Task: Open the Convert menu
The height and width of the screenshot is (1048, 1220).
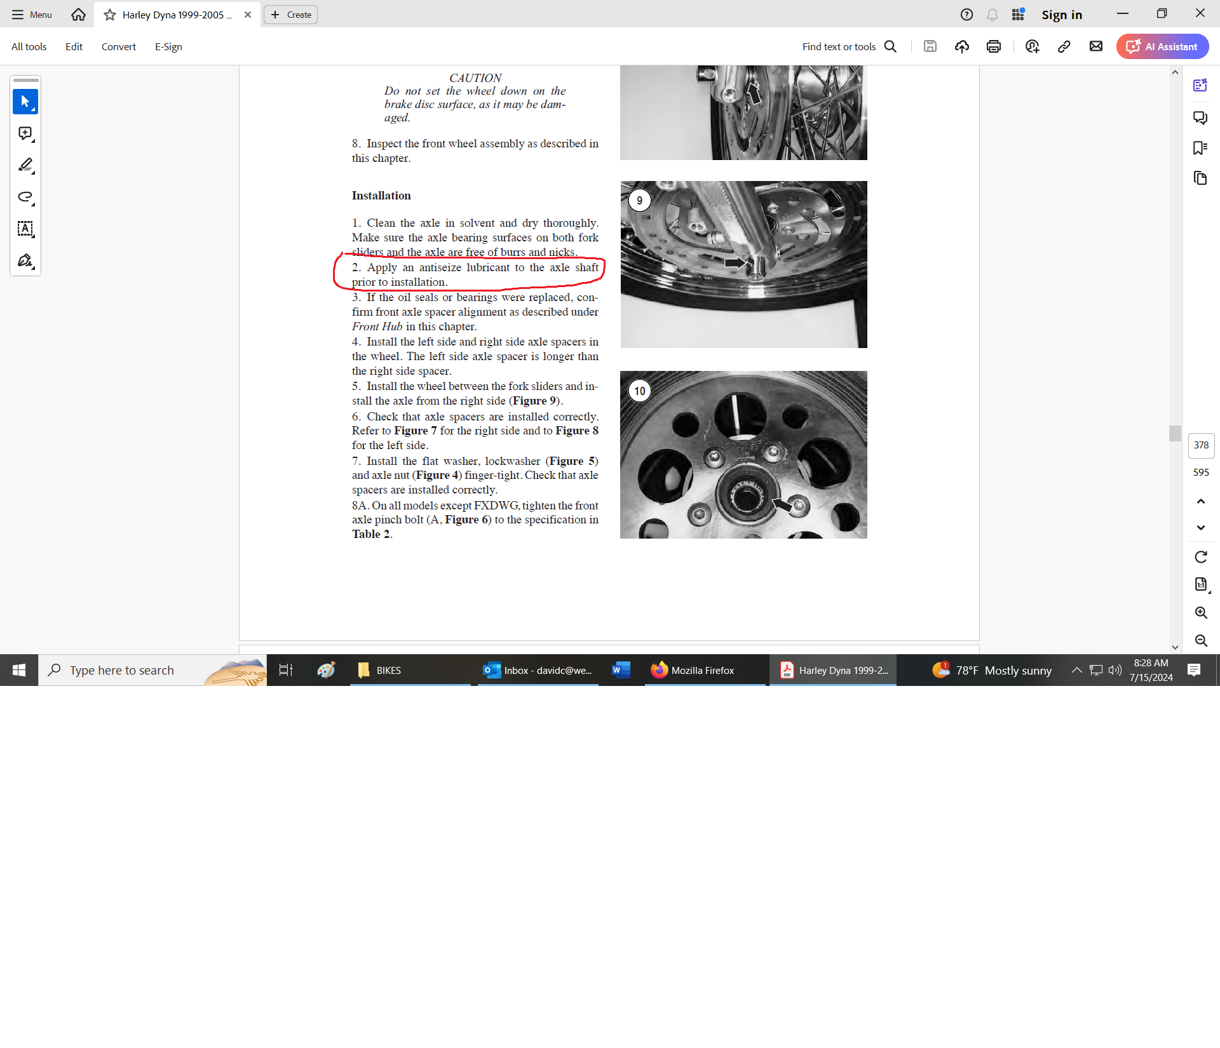Action: coord(118,46)
